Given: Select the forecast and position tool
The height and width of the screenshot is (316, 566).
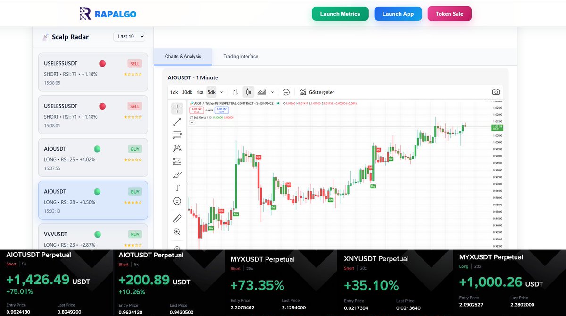Looking at the screenshot, I should pos(177,162).
